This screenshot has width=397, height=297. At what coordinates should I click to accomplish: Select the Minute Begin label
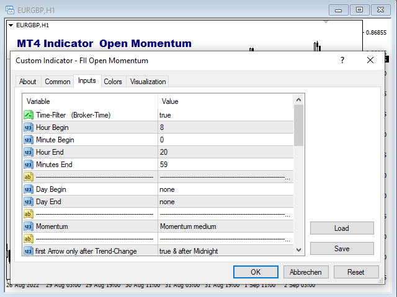pos(55,140)
